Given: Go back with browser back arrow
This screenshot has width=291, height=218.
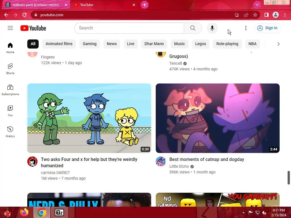Looking at the screenshot, I should pyautogui.click(x=6, y=15).
